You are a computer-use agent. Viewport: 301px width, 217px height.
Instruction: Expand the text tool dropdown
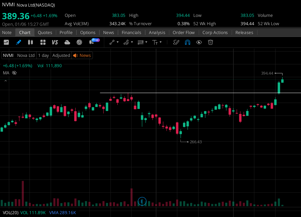(x=160, y=42)
